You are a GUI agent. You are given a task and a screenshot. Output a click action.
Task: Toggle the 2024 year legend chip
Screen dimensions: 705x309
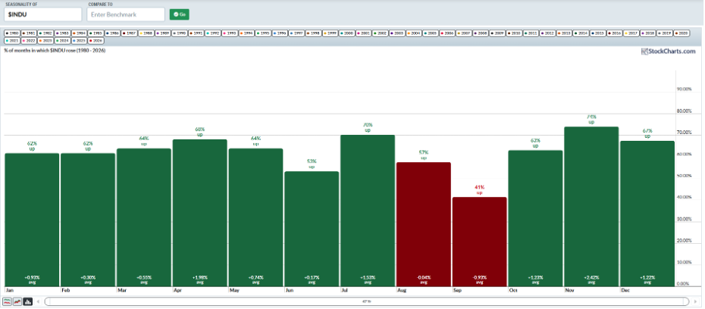[x=62, y=41]
